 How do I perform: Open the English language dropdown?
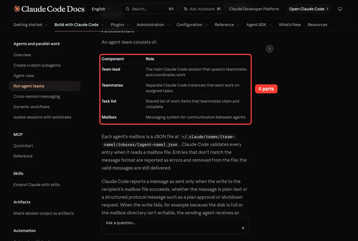pyautogui.click(x=101, y=9)
